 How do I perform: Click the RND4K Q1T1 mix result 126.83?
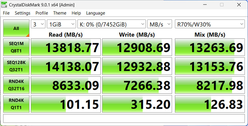(x=210, y=104)
